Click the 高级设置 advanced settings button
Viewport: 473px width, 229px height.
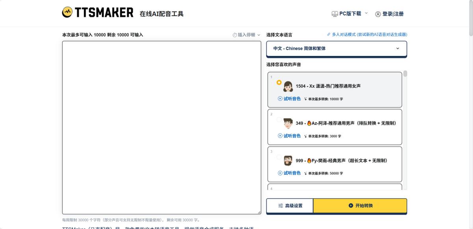click(x=290, y=206)
